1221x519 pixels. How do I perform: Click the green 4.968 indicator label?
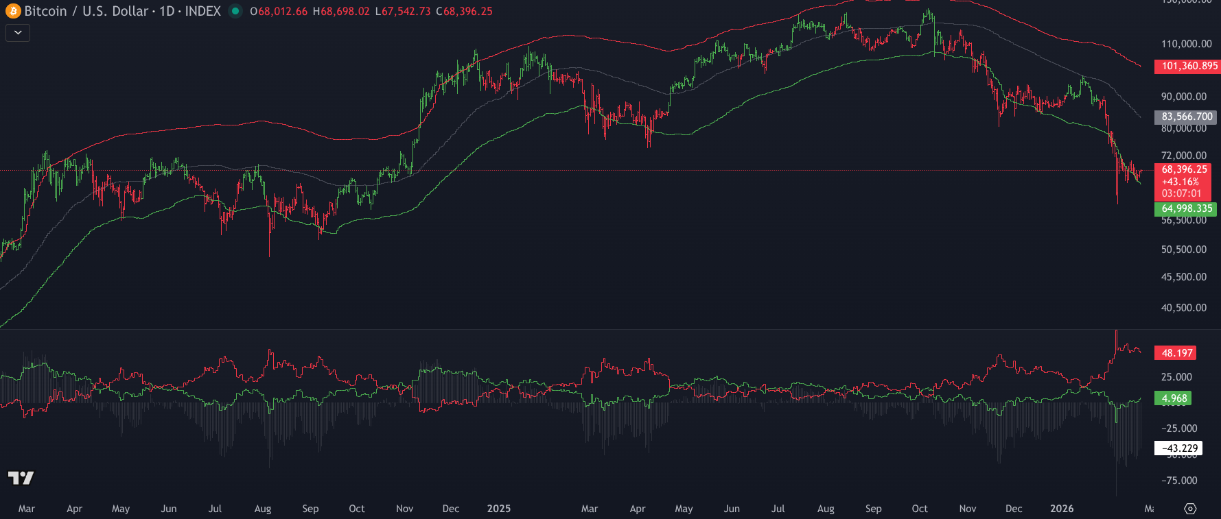(1174, 398)
